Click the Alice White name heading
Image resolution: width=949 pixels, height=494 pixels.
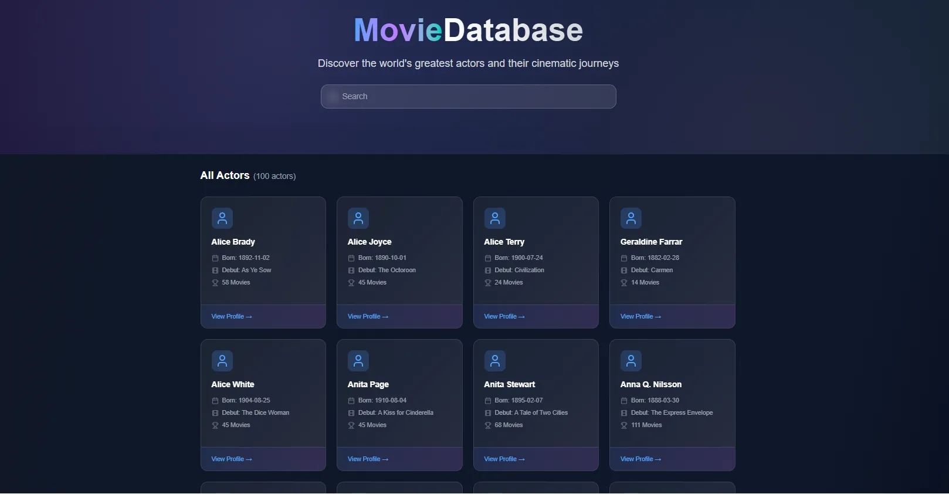[x=233, y=384]
